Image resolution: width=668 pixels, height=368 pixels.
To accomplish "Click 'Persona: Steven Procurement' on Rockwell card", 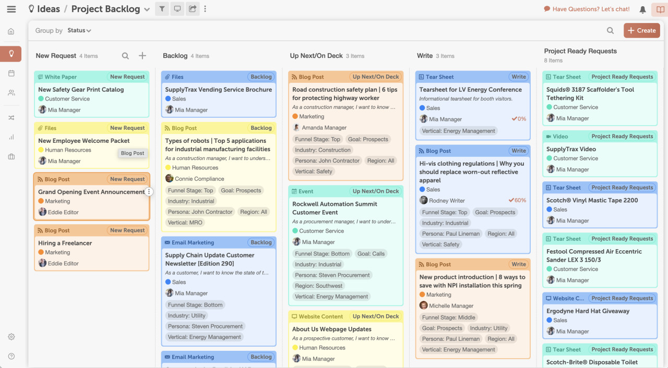I will point(332,275).
